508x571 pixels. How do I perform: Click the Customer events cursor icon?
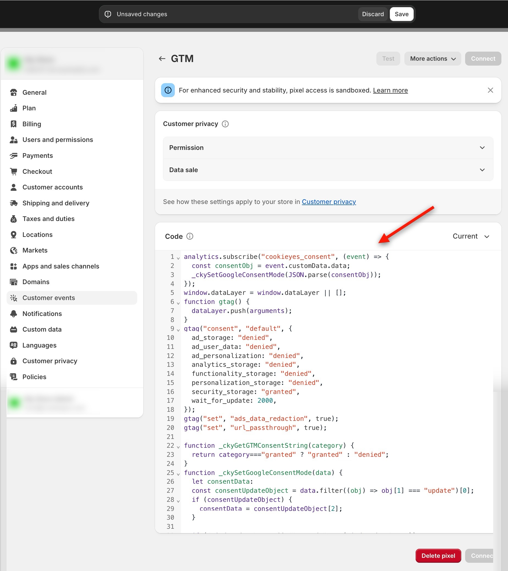(13, 298)
